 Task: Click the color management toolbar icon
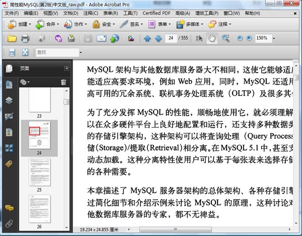[x=131, y=38]
